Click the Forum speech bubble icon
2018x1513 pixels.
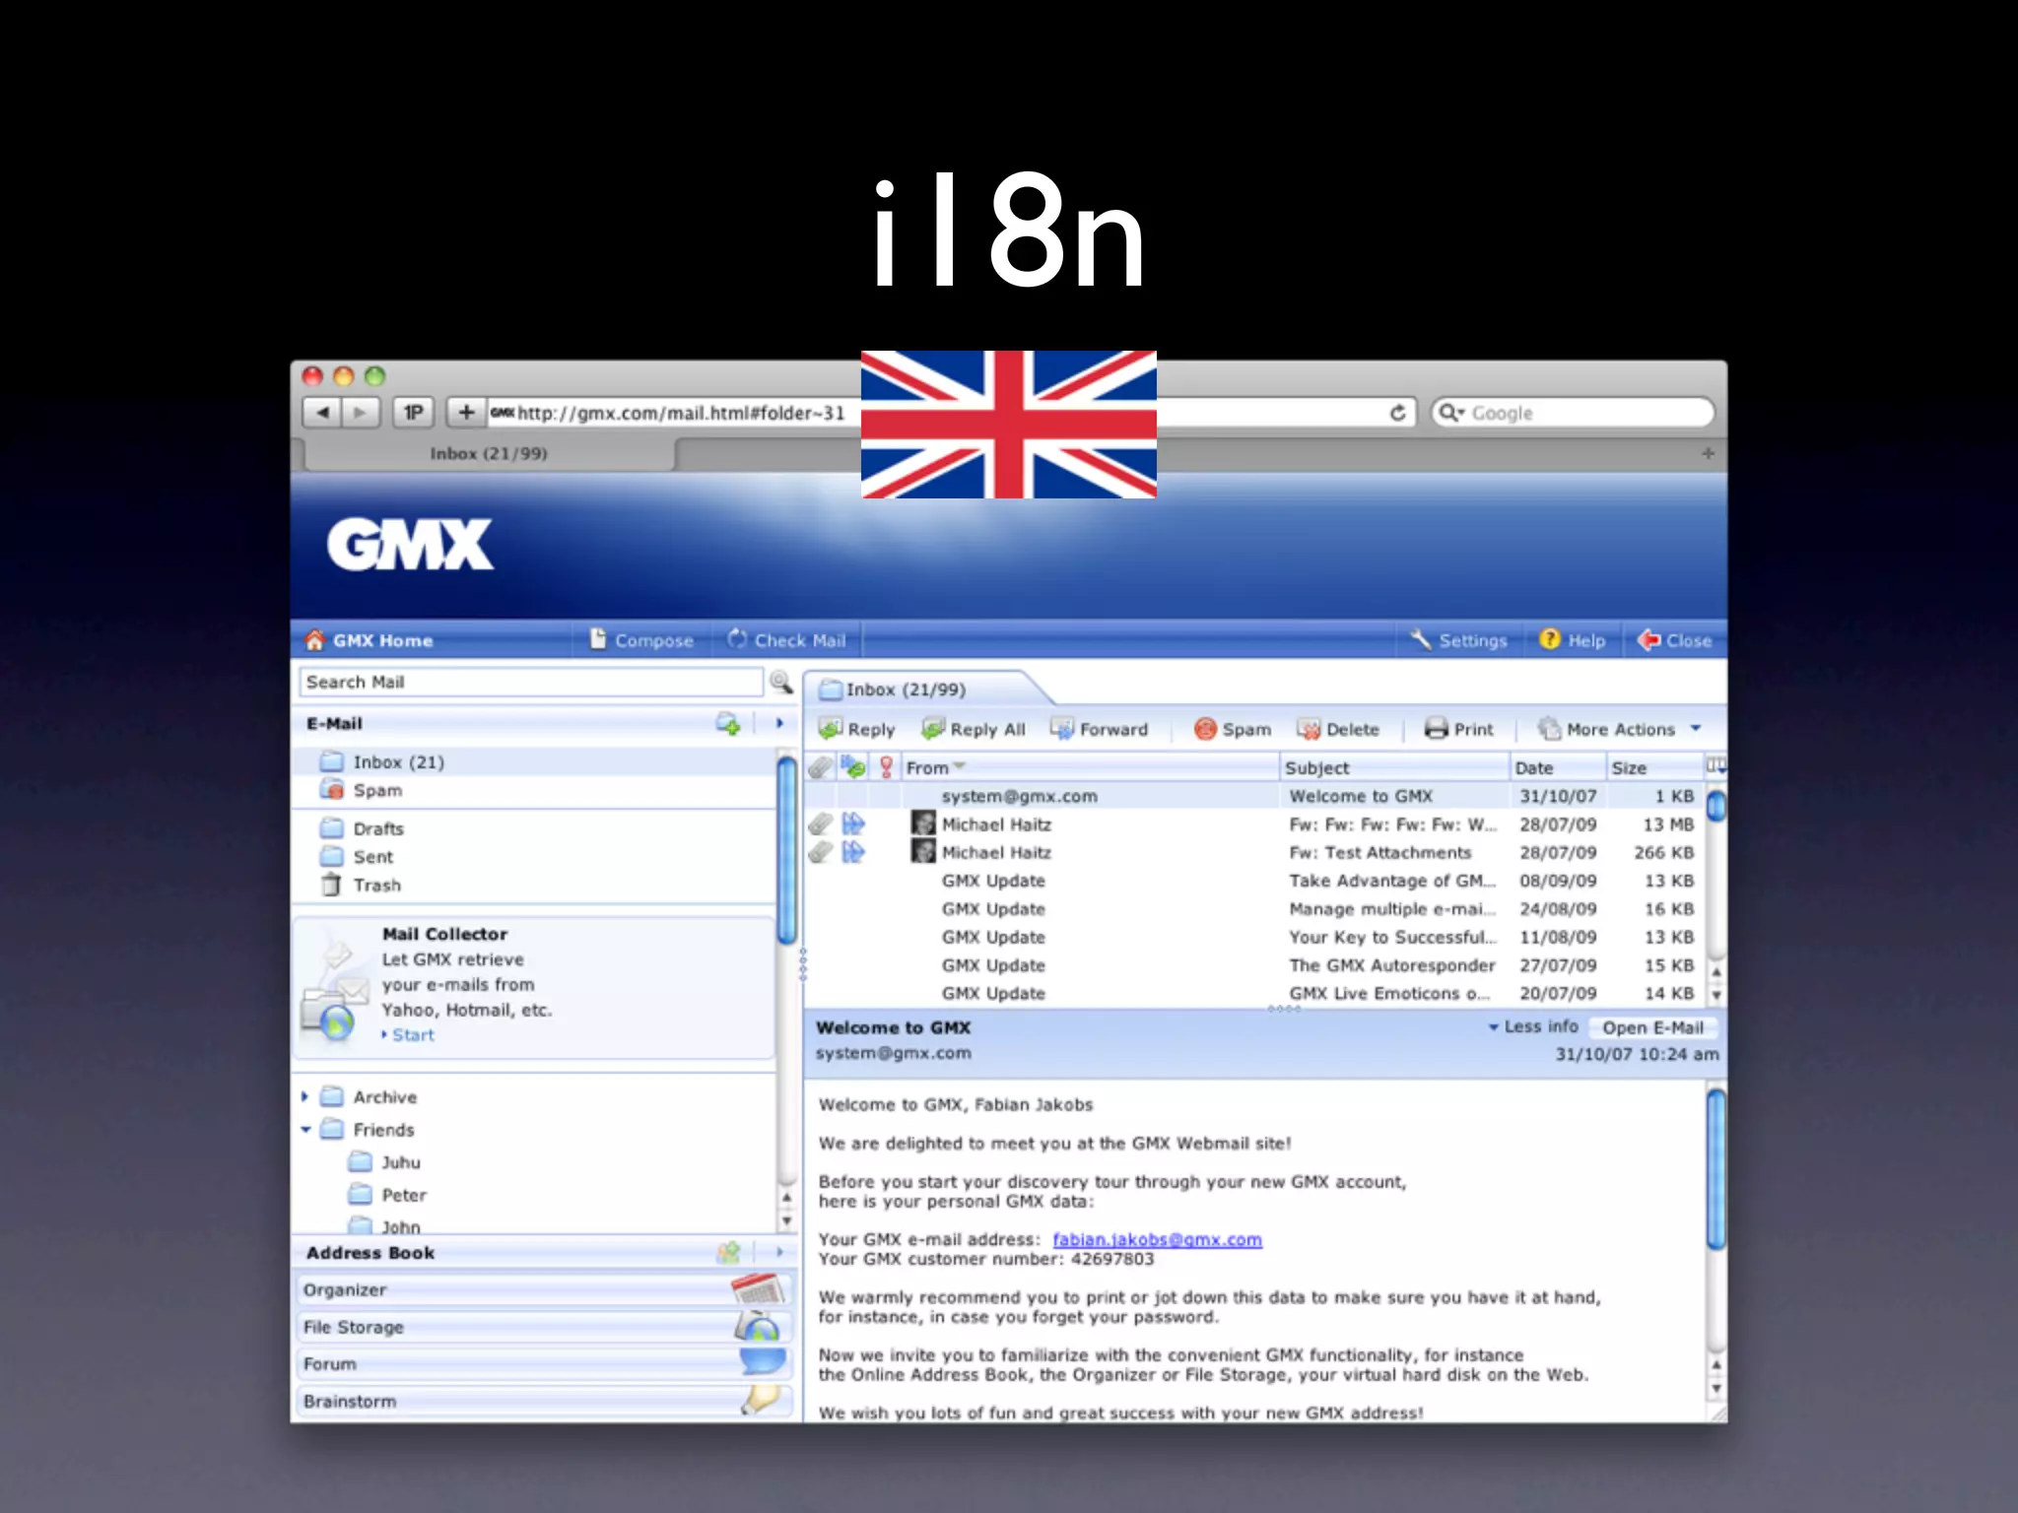pos(763,1362)
